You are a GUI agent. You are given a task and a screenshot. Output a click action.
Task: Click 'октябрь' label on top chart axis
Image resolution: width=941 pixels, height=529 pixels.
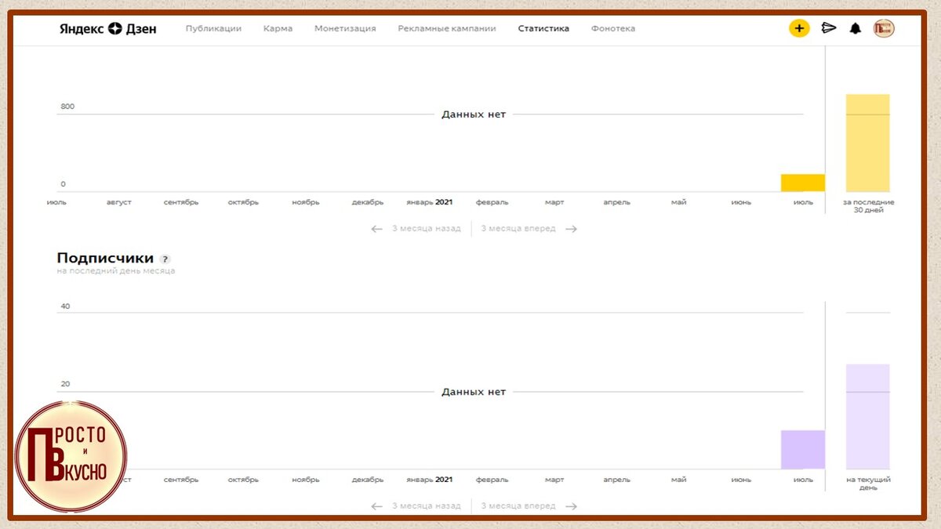pyautogui.click(x=243, y=202)
